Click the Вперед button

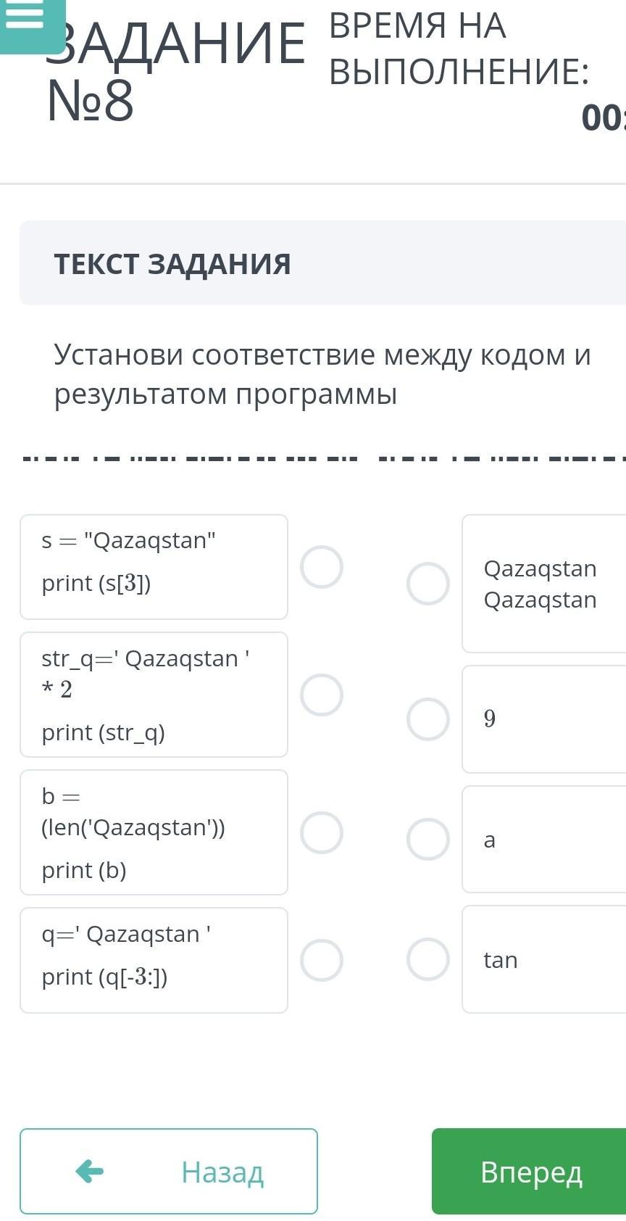[x=530, y=1171]
